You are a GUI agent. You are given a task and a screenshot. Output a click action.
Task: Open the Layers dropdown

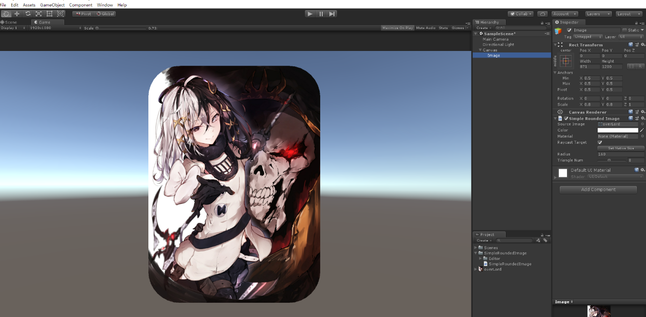[598, 14]
